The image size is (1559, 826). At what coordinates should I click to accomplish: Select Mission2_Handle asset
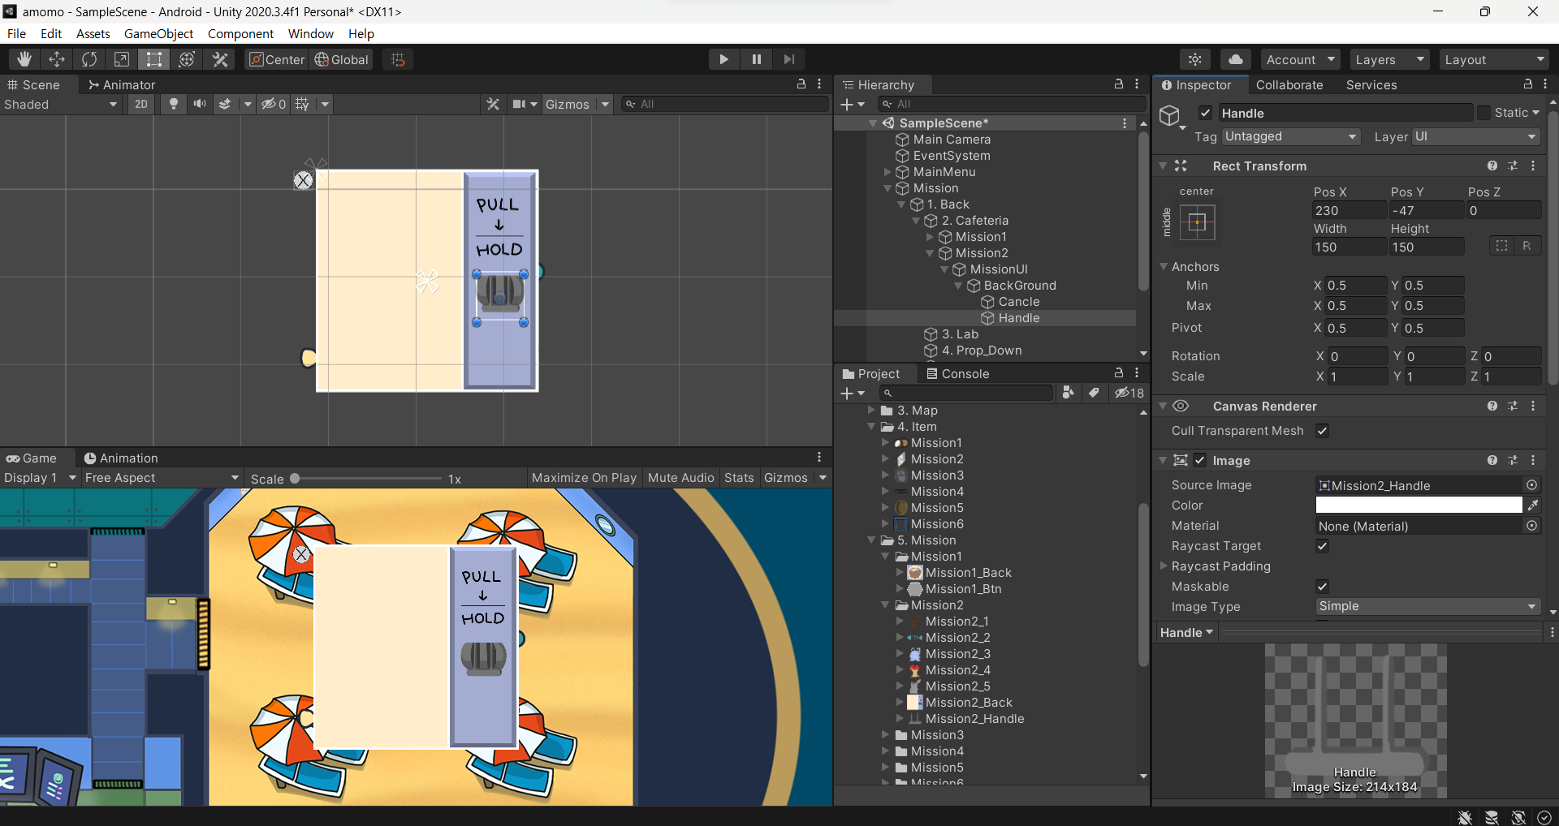974,719
